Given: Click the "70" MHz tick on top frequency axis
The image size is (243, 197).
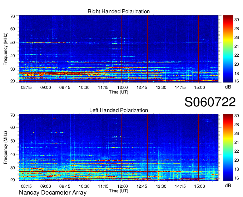Looking at the screenshot, I should coord(13,16).
